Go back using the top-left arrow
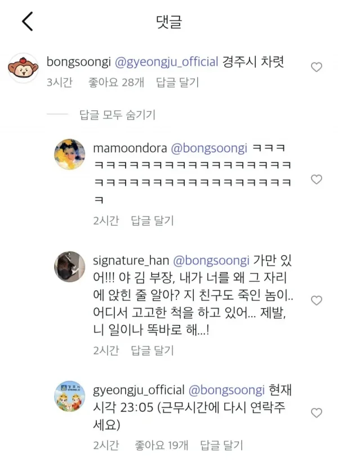338x470 pixels. pyautogui.click(x=27, y=21)
